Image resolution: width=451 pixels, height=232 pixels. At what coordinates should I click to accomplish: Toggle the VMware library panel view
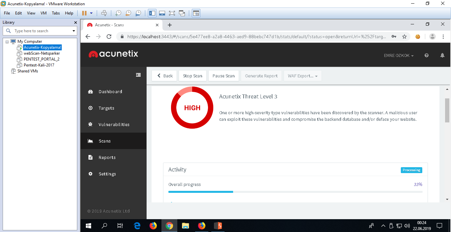(x=152, y=13)
